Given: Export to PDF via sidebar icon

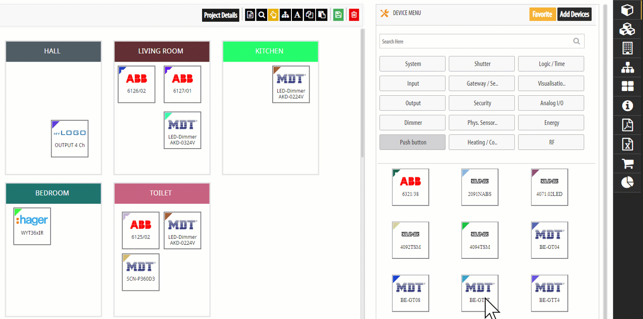Looking at the screenshot, I should (628, 125).
